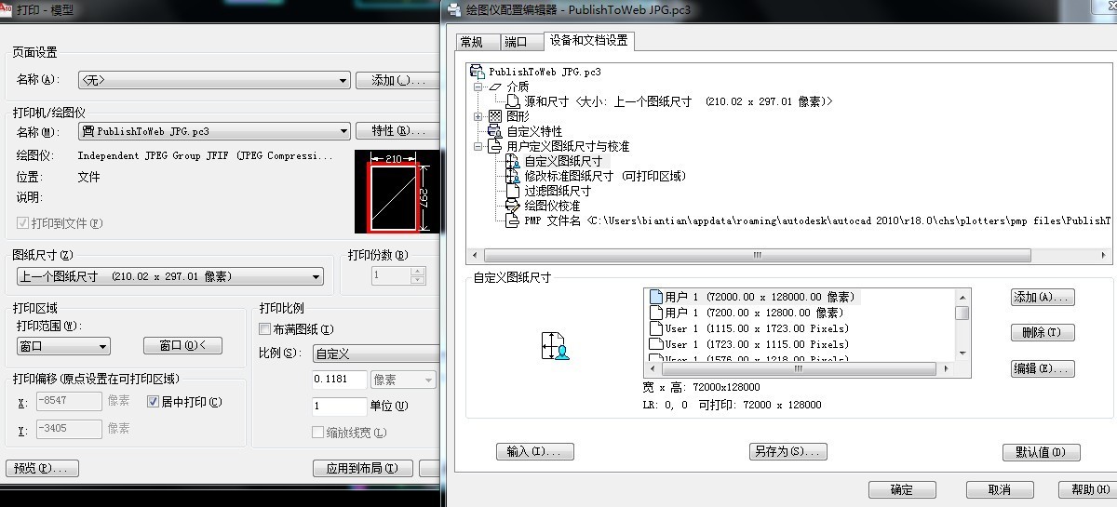Click the 修改标准图纸尺寸 tree icon
1117x507 pixels.
click(511, 176)
